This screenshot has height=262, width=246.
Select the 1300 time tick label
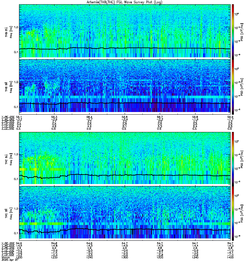[x=124, y=258]
